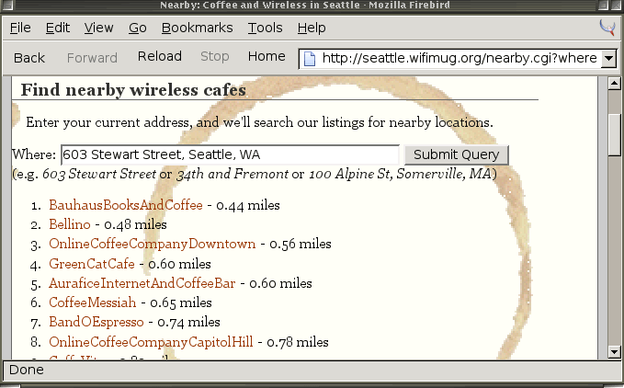Open the File menu
Screen dimensions: 624x388
[20, 28]
